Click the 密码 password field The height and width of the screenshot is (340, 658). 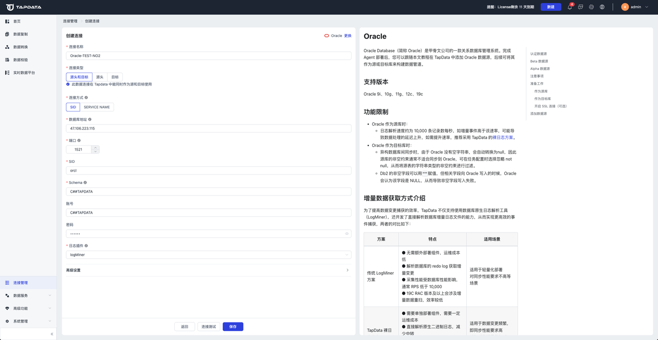(x=209, y=234)
